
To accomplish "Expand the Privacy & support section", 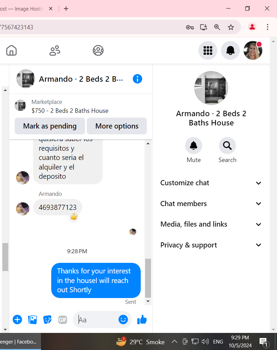I will pyautogui.click(x=211, y=245).
